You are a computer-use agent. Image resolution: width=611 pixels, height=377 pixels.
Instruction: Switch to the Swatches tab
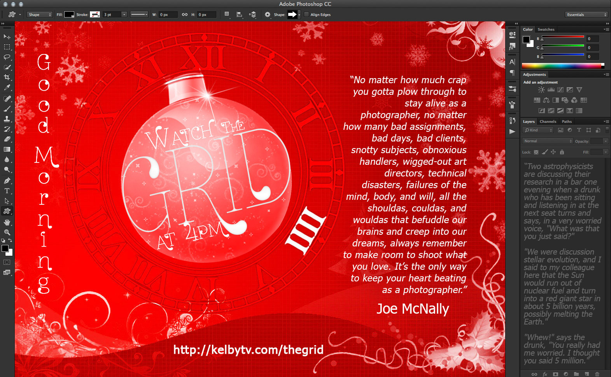[546, 30]
